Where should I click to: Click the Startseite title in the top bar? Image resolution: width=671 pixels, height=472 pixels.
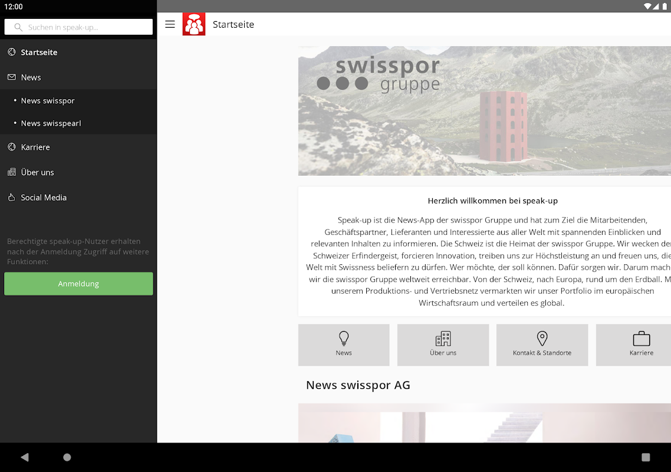point(233,24)
